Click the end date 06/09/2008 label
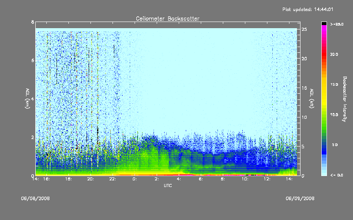Image resolution: width=353 pixels, height=220 pixels. (x=300, y=198)
